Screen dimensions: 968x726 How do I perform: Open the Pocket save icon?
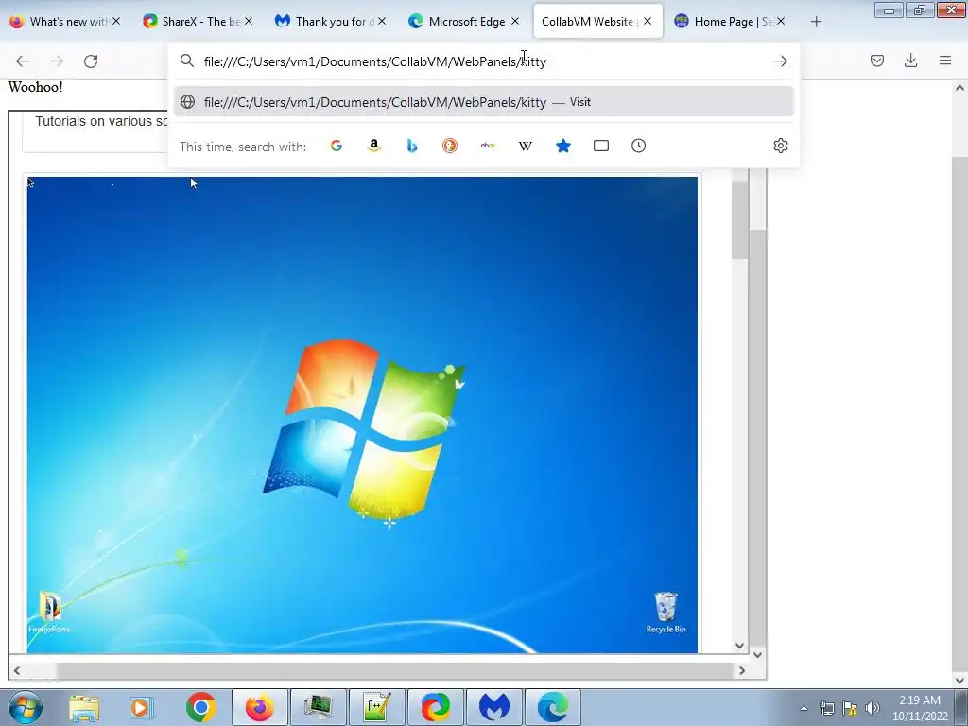click(876, 60)
